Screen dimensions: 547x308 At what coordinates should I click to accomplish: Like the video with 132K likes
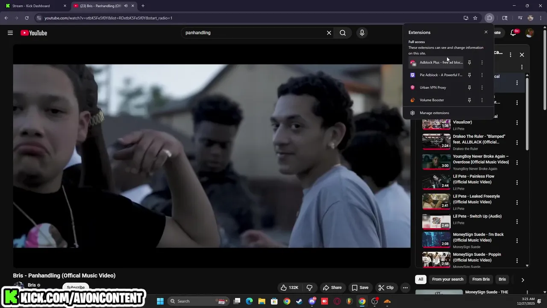click(x=289, y=287)
